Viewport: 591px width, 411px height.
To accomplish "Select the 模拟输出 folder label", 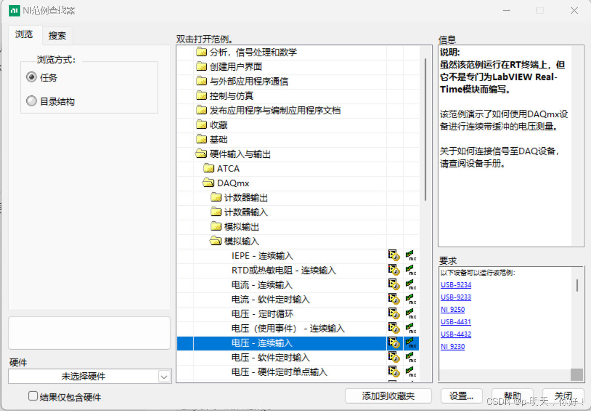I will [242, 227].
